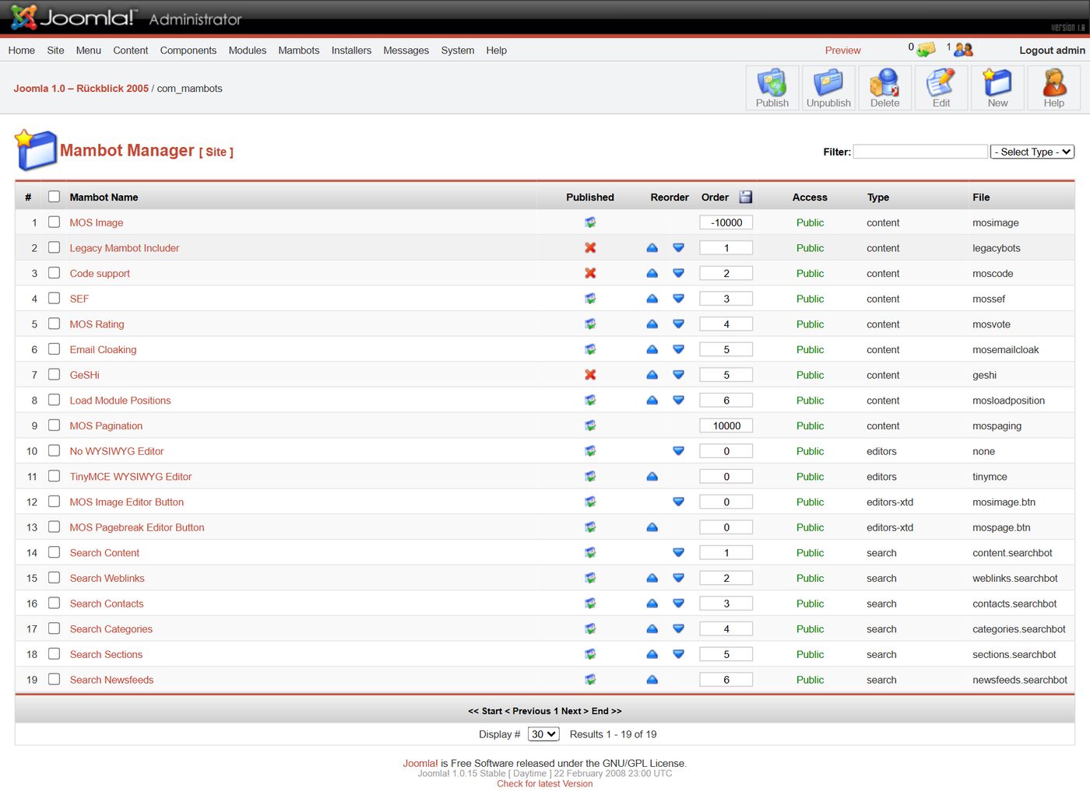This screenshot has height=791, width=1090.
Task: Click Check for latest Version link
Action: (x=545, y=783)
